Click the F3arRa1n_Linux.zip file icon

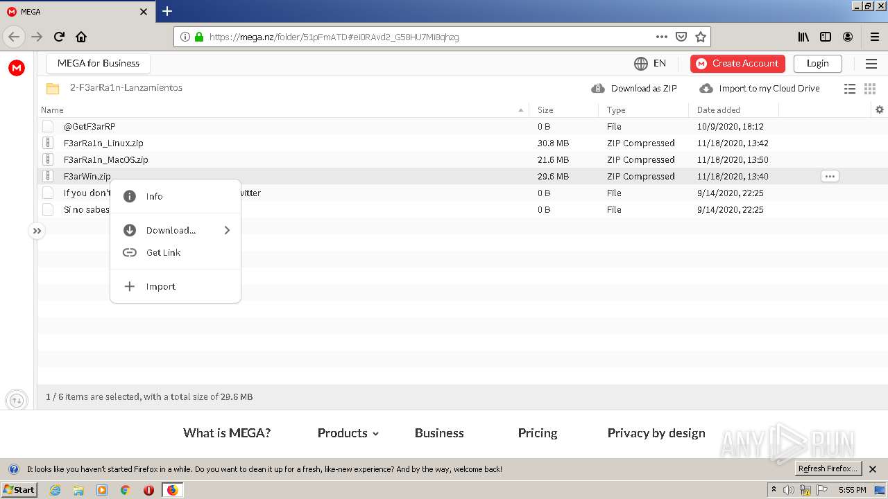click(48, 143)
